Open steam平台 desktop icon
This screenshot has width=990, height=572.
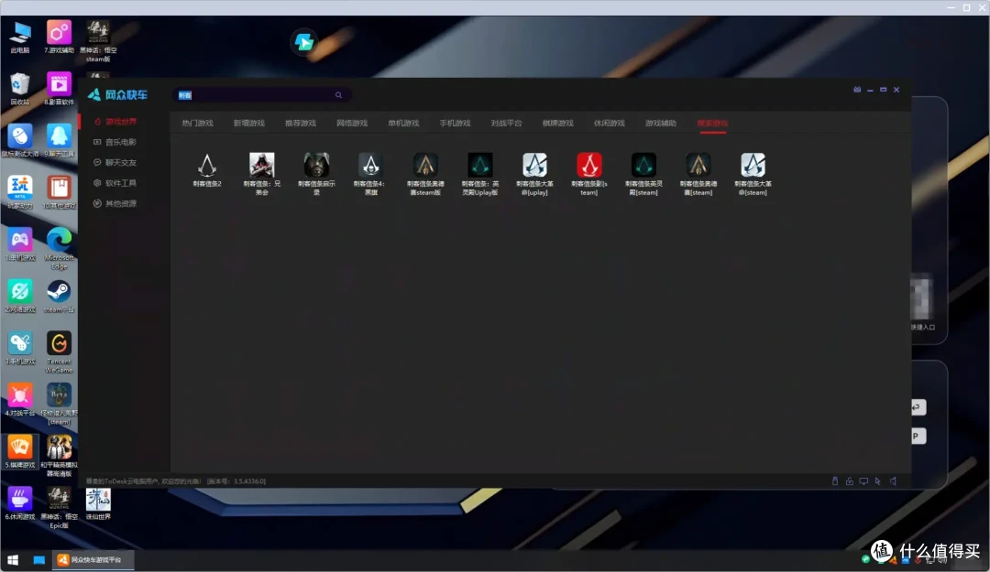[x=59, y=297]
